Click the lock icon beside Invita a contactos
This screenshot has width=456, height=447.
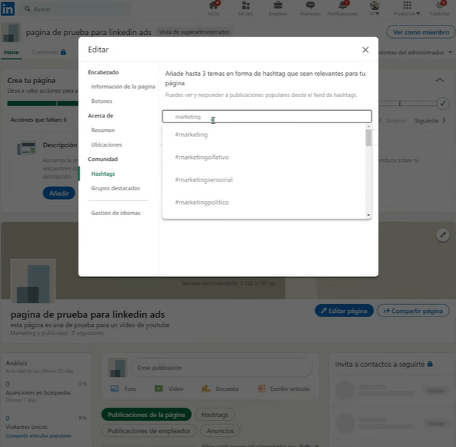pyautogui.click(x=430, y=364)
